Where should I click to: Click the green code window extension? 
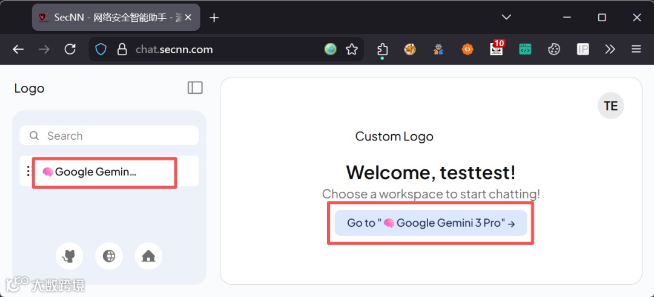tap(525, 50)
